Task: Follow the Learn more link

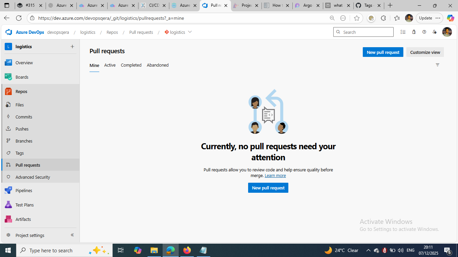Action: point(275,176)
